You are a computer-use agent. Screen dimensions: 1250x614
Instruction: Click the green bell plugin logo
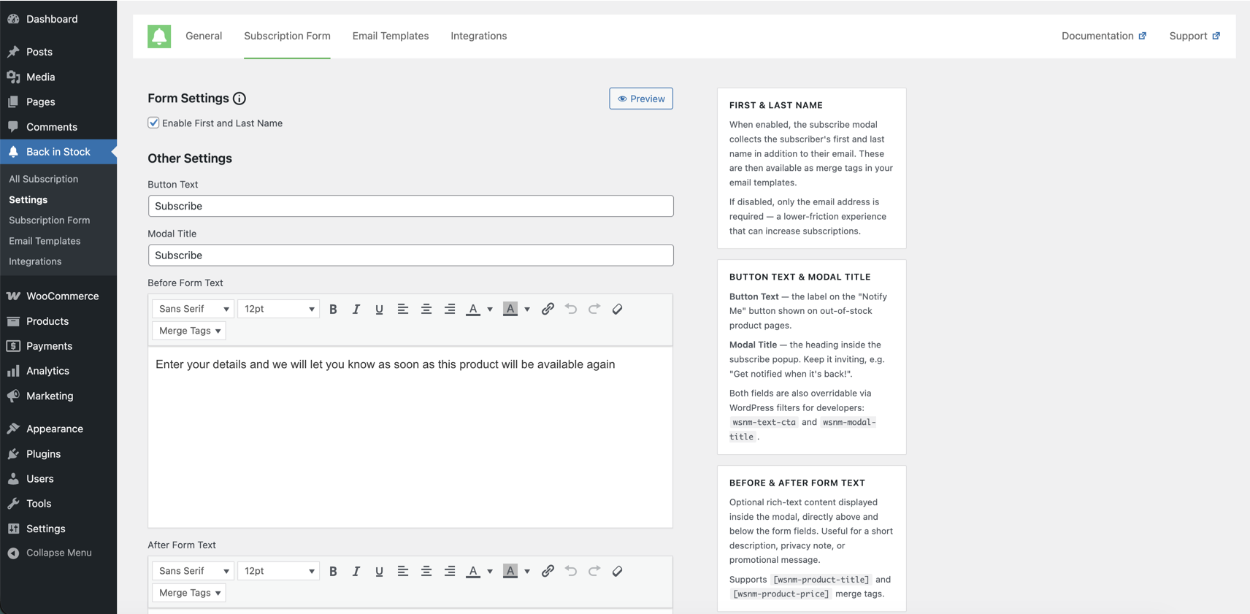tap(159, 36)
